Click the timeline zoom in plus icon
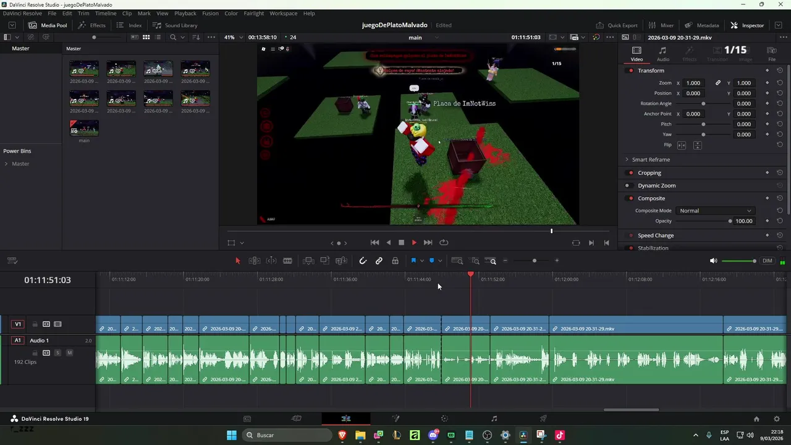The height and width of the screenshot is (445, 791). [557, 261]
